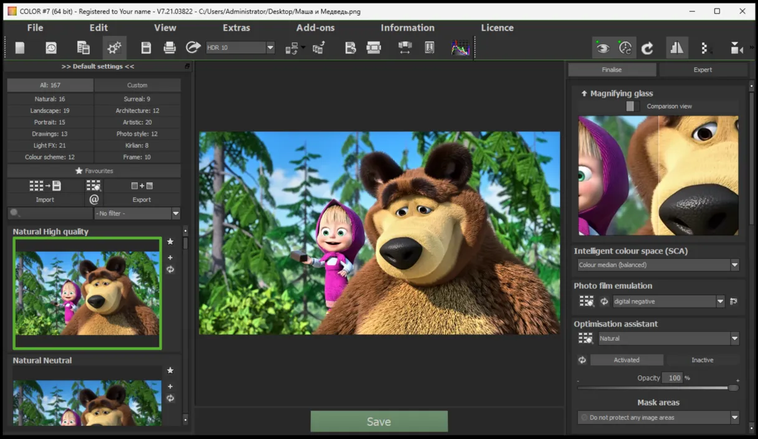The width and height of the screenshot is (758, 439).
Task: Click the preset search input field
Action: pyautogui.click(x=50, y=214)
